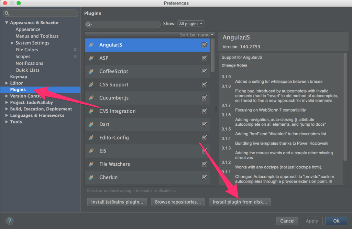Click the EditorConfig plugin icon
Screen dimensions: 352x229
click(x=91, y=138)
